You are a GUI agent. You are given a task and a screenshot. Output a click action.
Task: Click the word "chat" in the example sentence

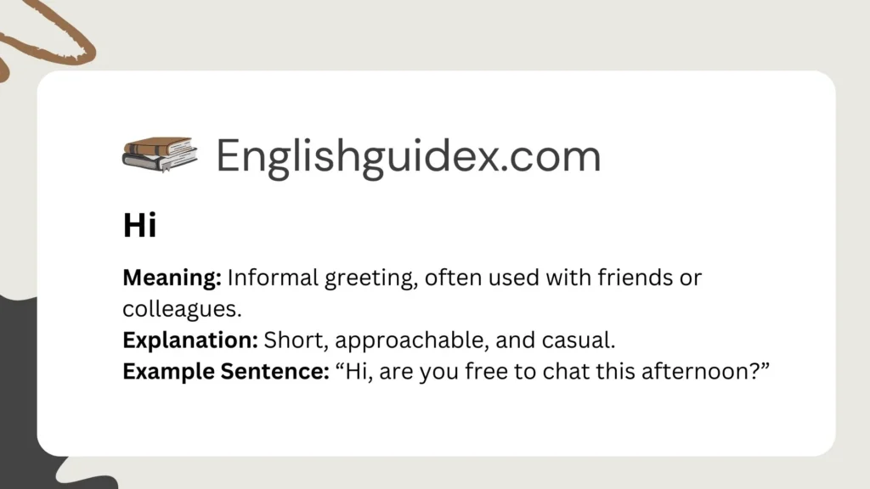click(x=540, y=371)
